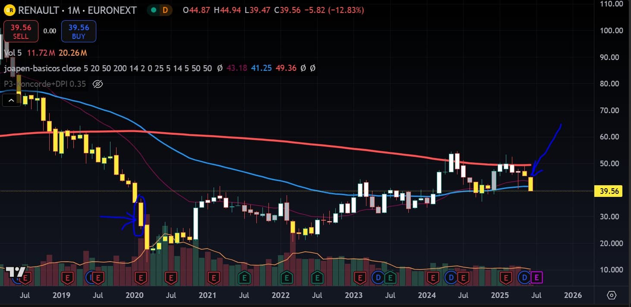Click the 100.00 price axis label
631x307 pixels.
coord(611,31)
